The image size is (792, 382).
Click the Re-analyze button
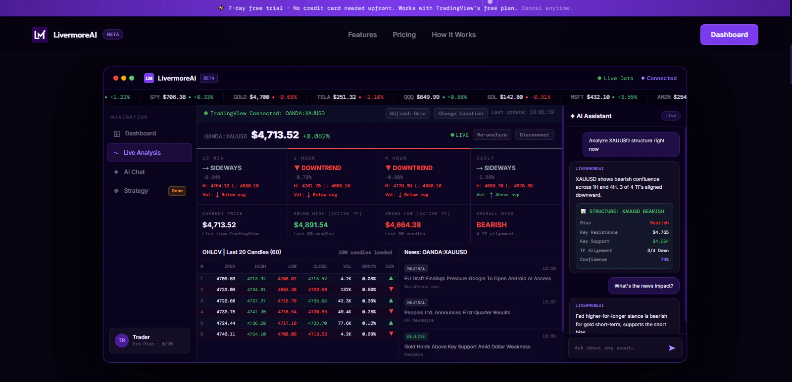click(x=492, y=135)
